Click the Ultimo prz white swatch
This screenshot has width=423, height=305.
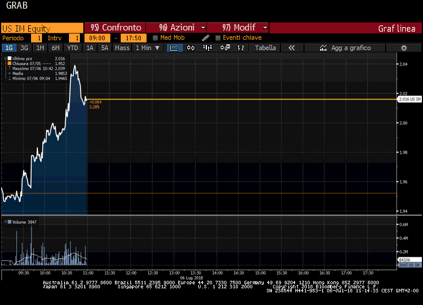pyautogui.click(x=10, y=58)
